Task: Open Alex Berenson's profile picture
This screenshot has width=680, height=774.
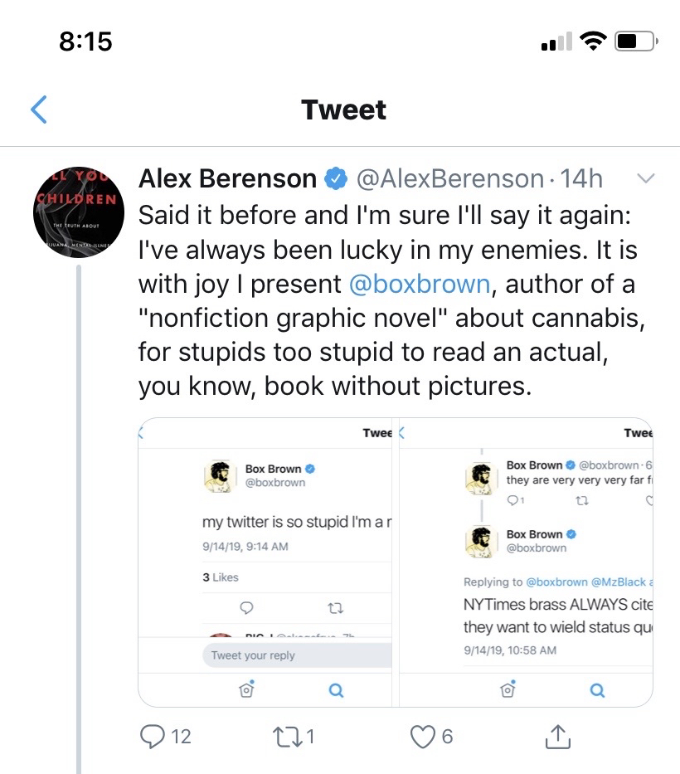Action: (79, 211)
